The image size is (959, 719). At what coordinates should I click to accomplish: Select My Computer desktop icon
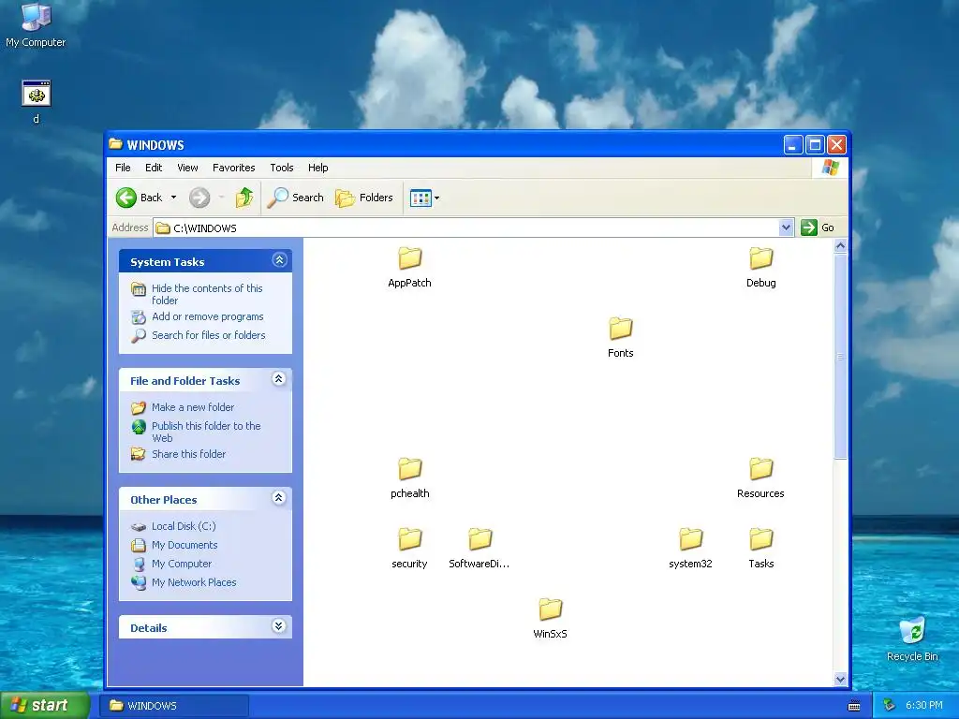(x=37, y=24)
